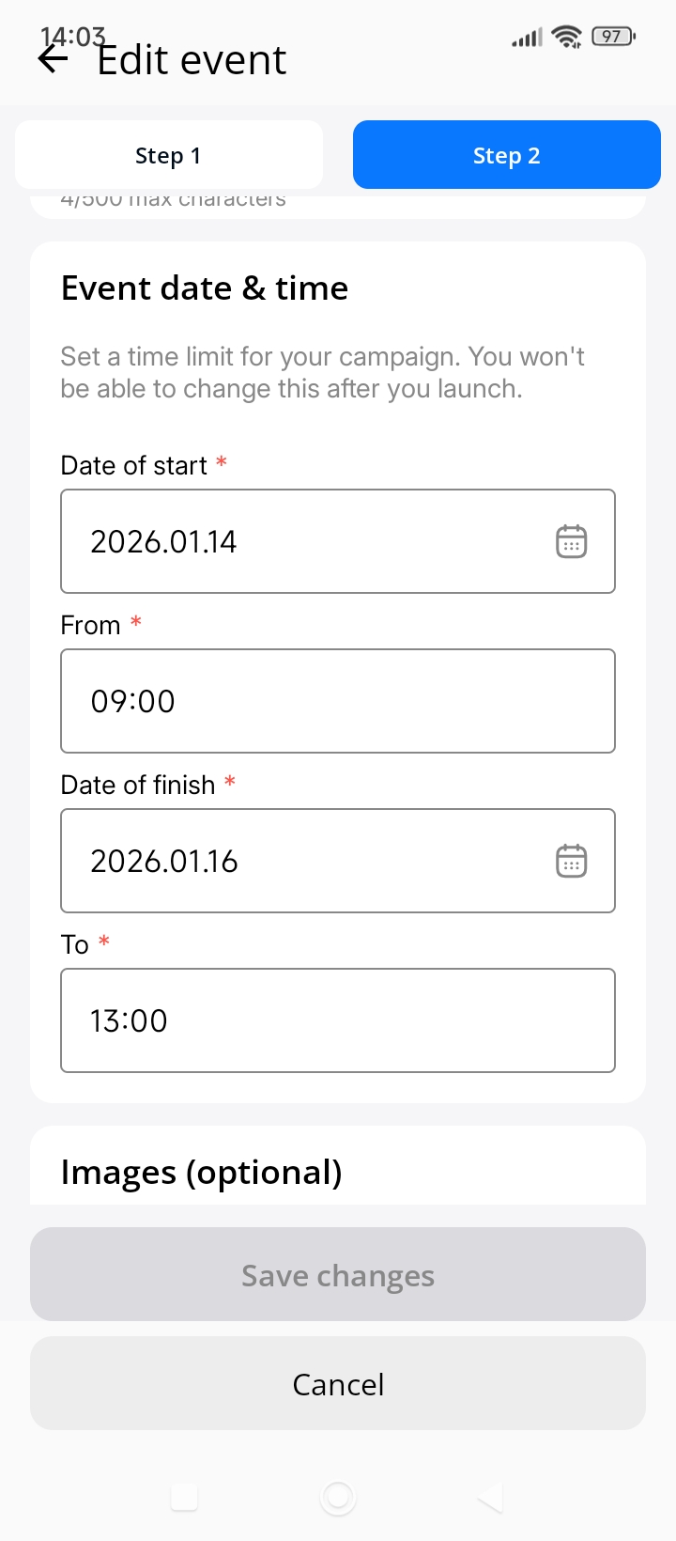The height and width of the screenshot is (1541, 676).
Task: Open the calendar icon for Date of finish
Action: click(x=571, y=861)
